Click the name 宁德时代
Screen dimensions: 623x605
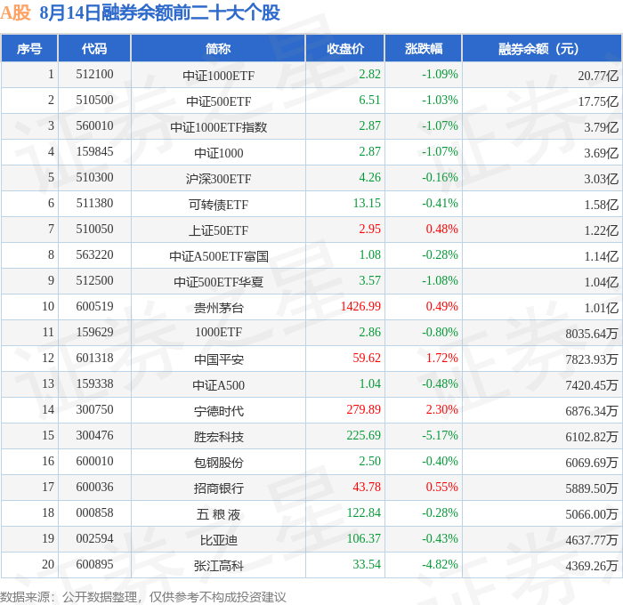(219, 411)
